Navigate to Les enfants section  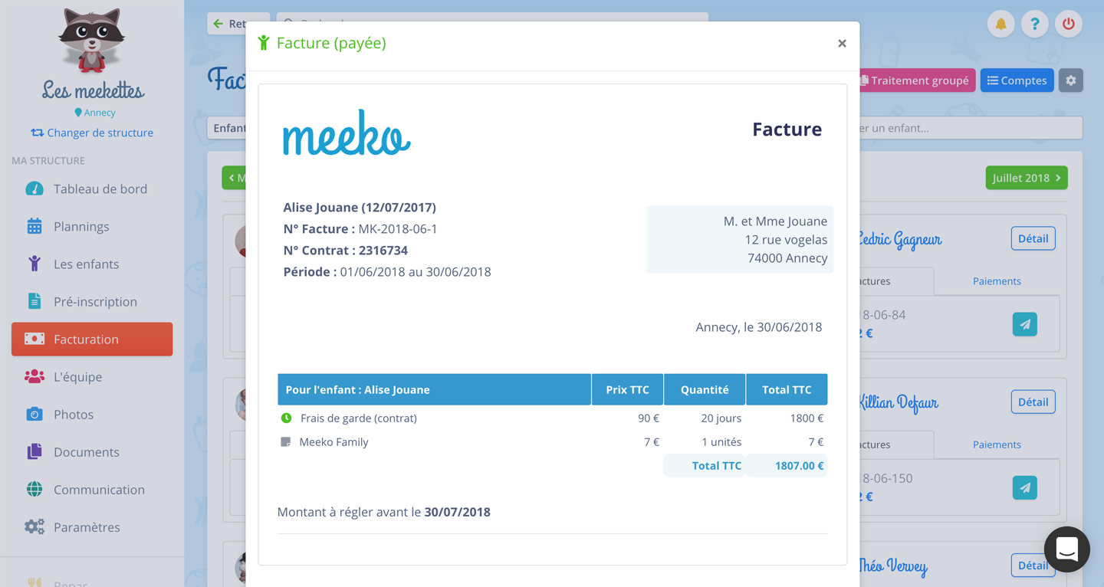click(86, 264)
